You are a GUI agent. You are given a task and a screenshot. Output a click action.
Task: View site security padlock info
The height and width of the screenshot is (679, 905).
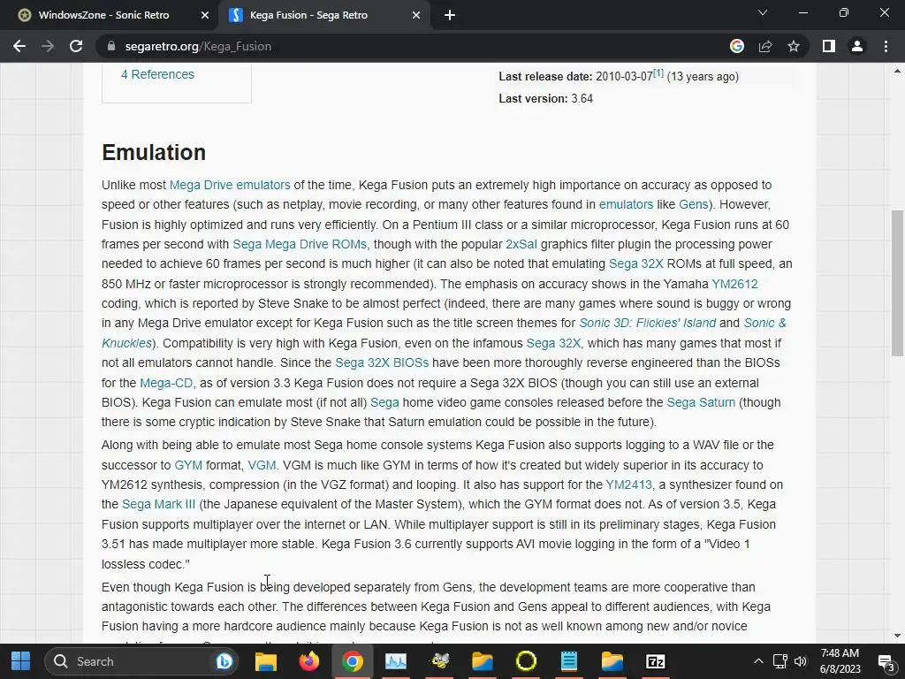point(111,46)
